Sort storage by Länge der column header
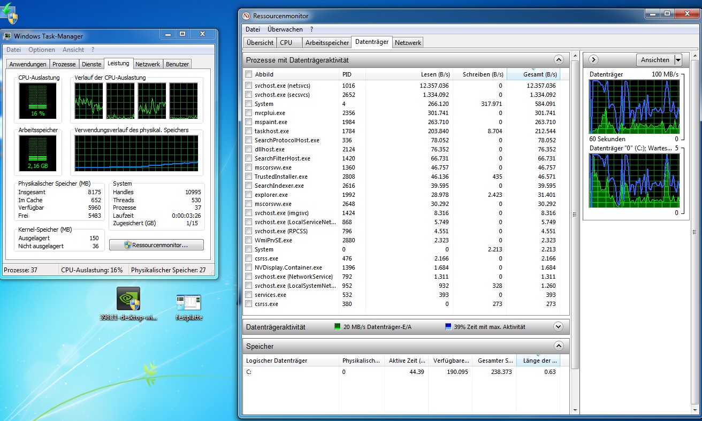 pos(538,361)
